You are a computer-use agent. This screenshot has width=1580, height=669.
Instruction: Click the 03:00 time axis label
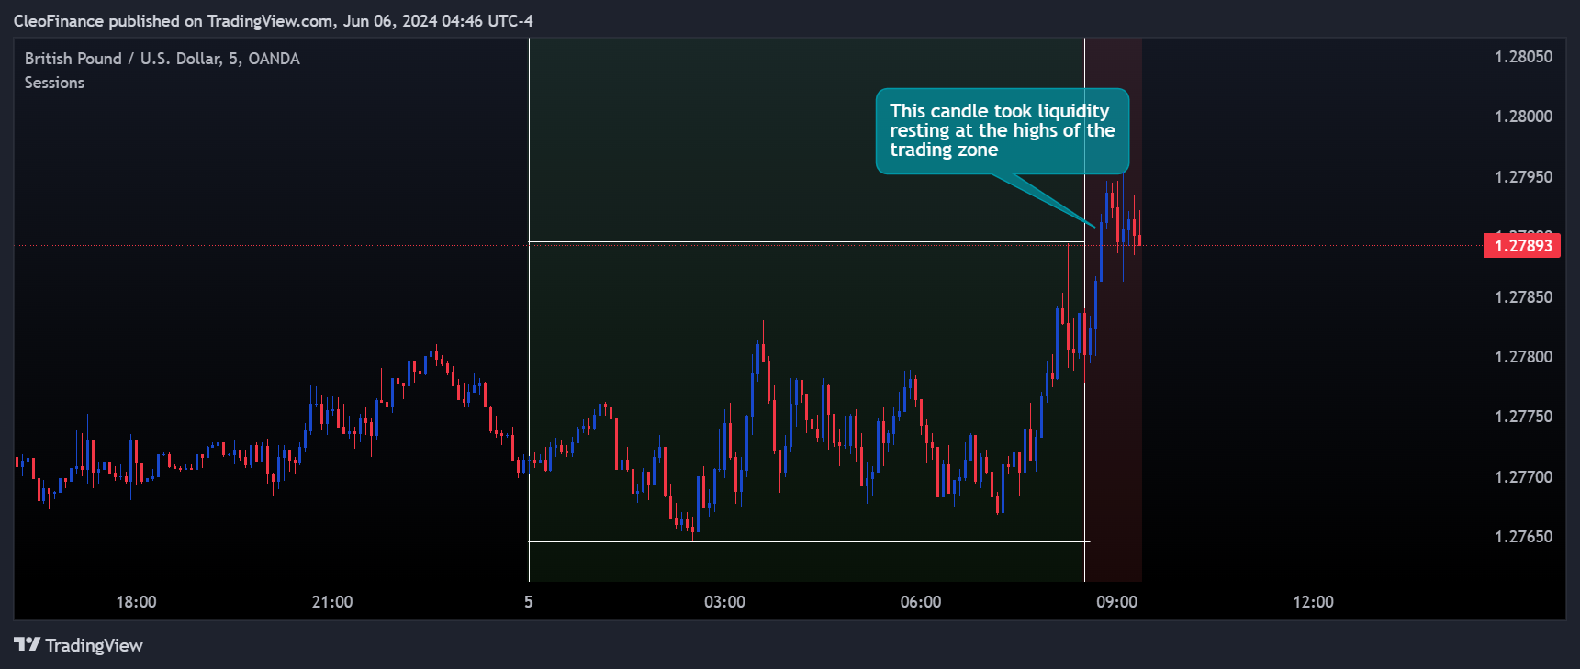[x=724, y=602]
